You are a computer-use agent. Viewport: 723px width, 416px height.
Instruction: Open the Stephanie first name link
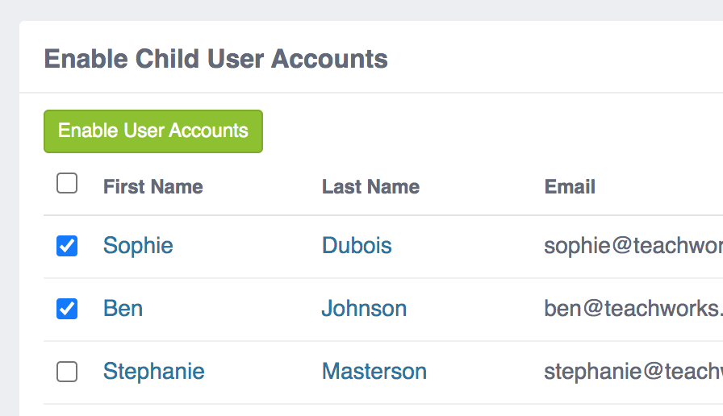tap(153, 371)
